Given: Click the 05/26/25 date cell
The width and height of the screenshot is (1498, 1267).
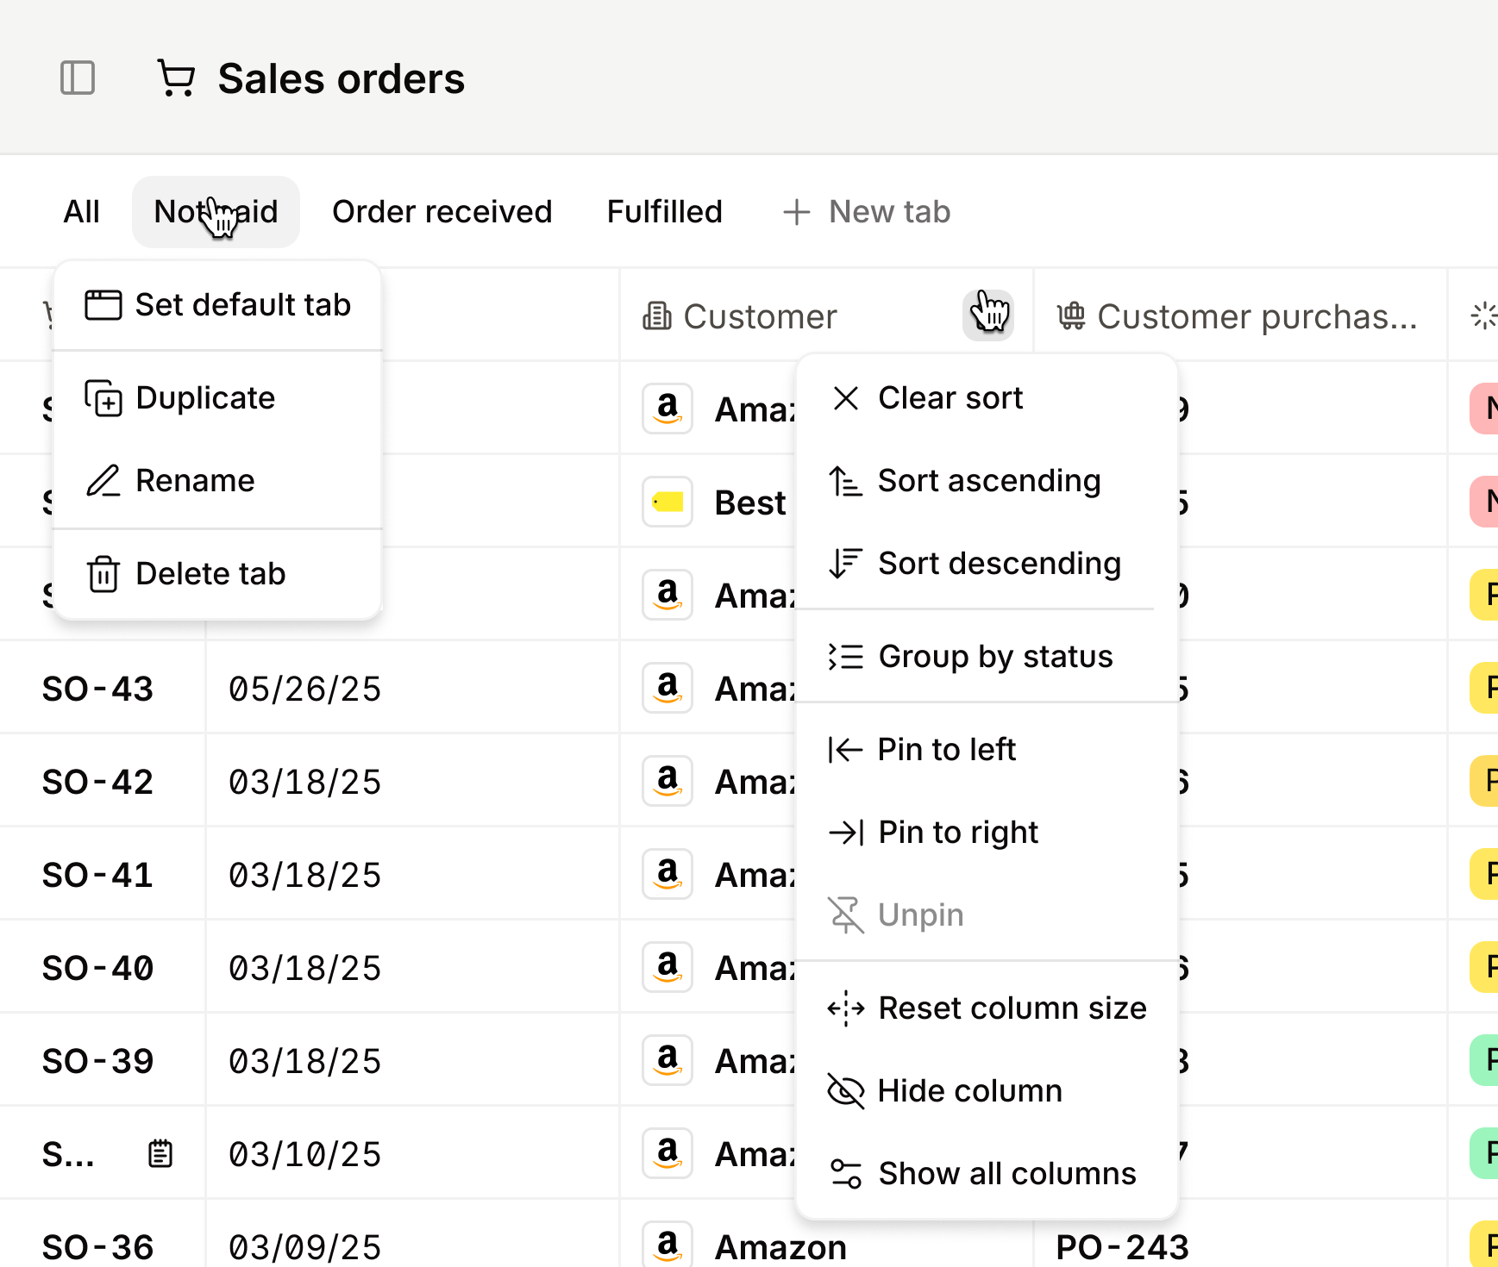Looking at the screenshot, I should 304,689.
